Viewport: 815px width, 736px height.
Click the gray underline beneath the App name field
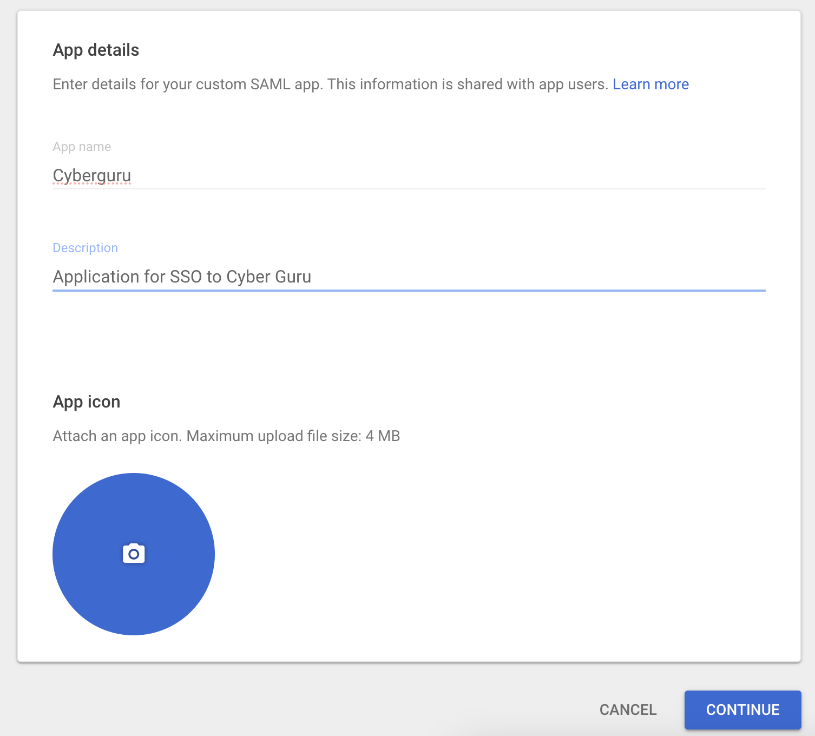coord(409,189)
